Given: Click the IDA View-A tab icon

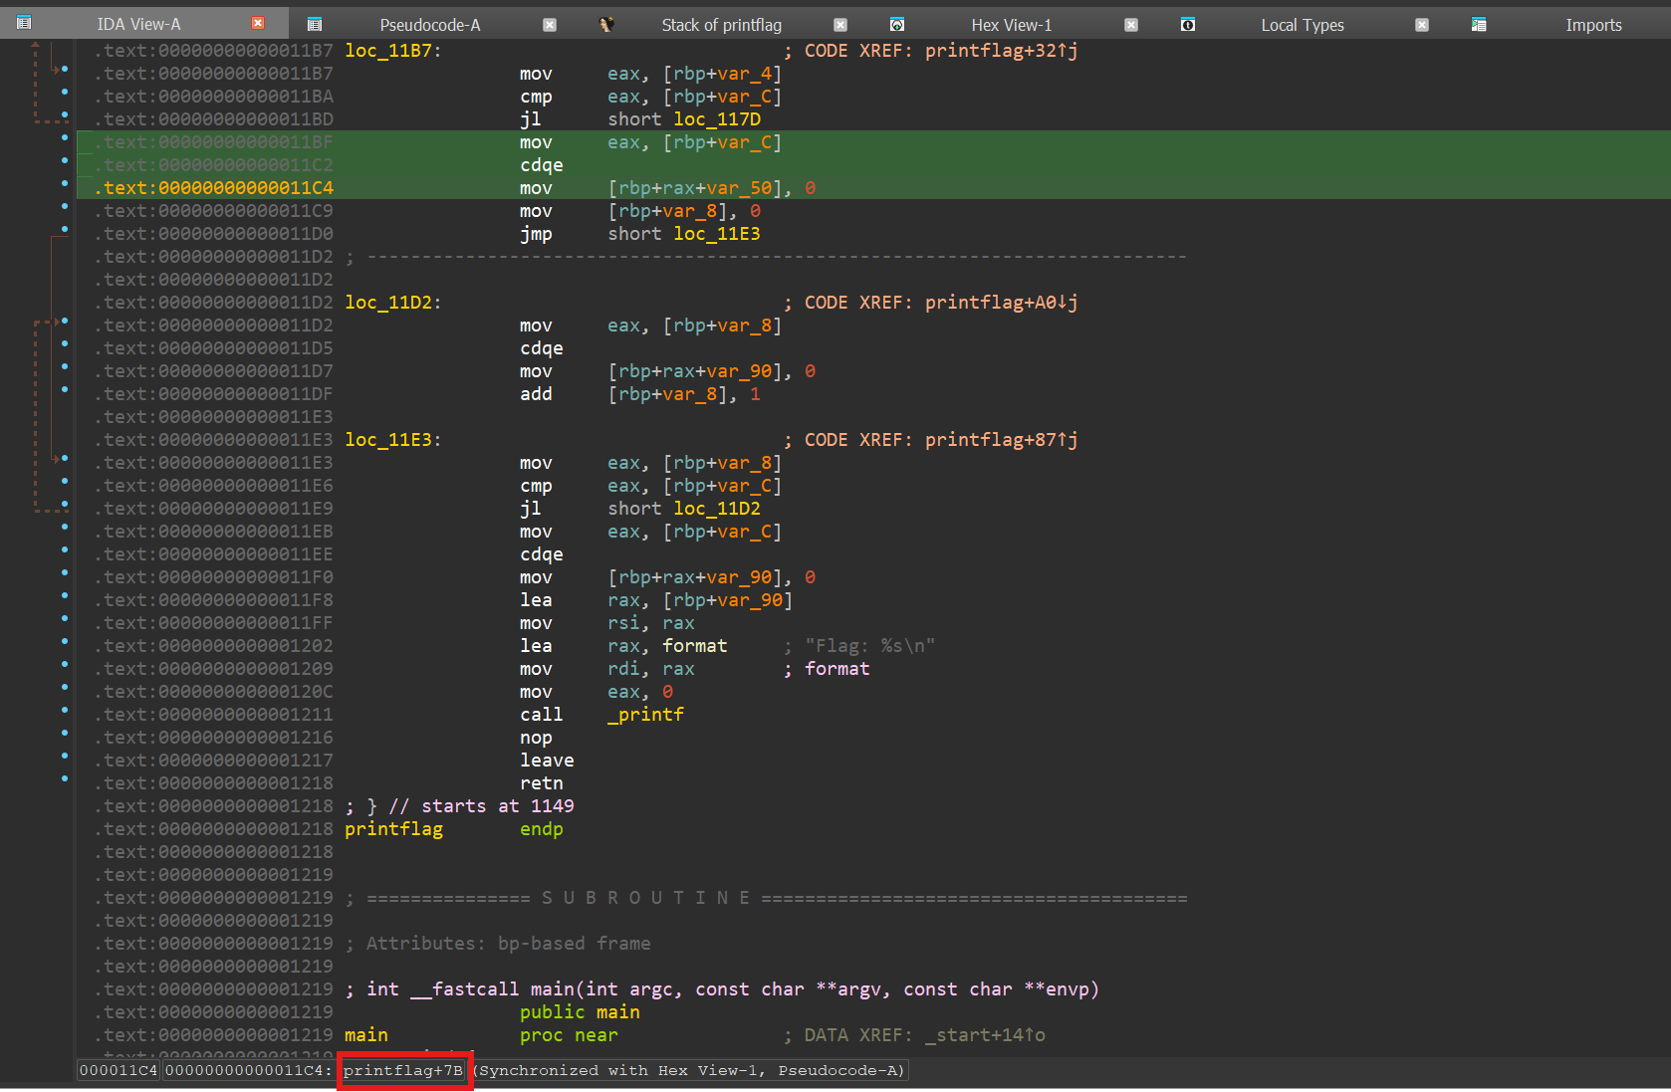Looking at the screenshot, I should 24,23.
